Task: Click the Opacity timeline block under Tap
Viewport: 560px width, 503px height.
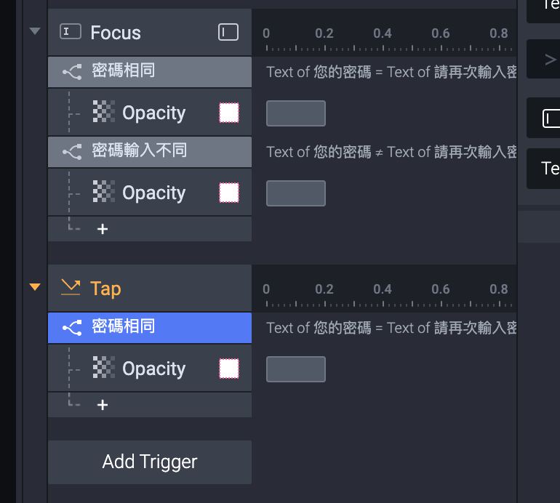Action: (296, 369)
